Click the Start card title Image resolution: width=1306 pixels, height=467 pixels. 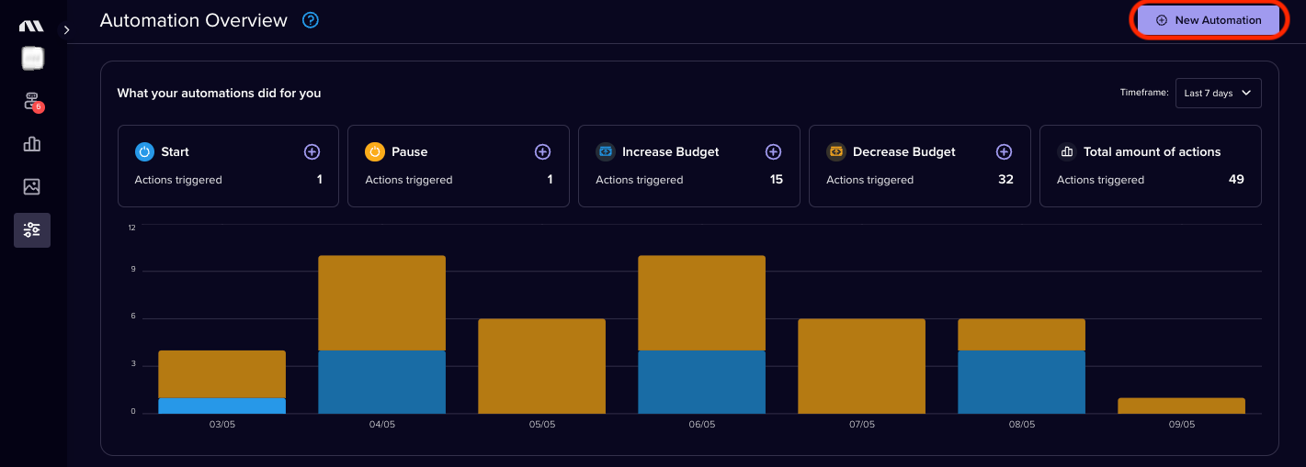click(x=175, y=151)
